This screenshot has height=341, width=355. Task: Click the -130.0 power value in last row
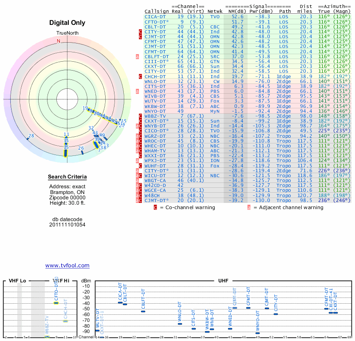tap(262, 200)
